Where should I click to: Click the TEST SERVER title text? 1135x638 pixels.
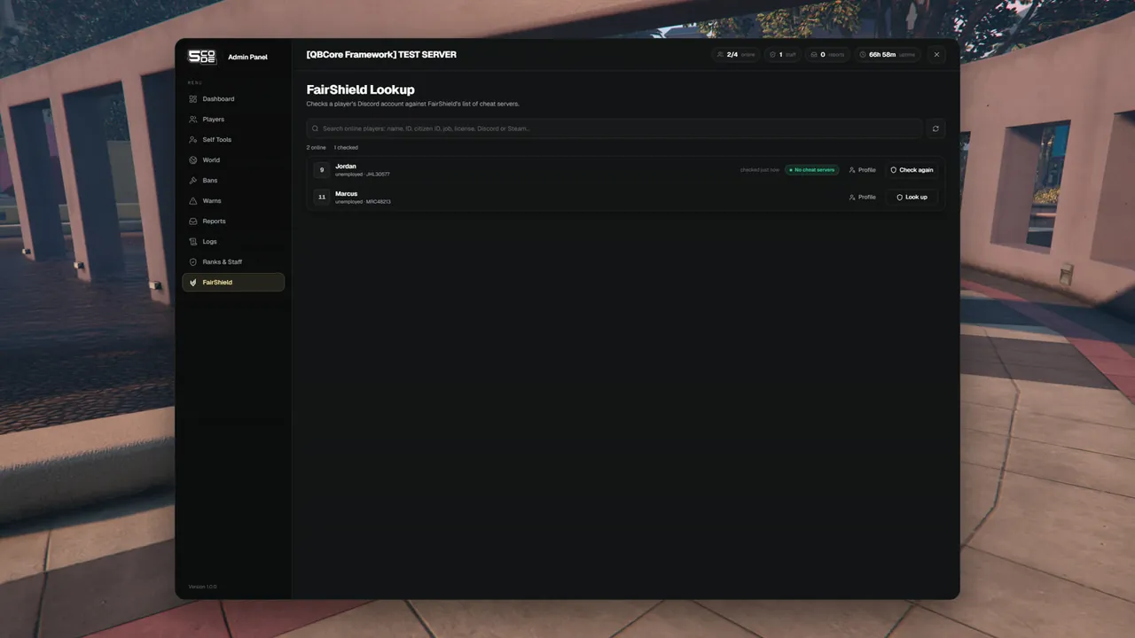[x=427, y=55]
